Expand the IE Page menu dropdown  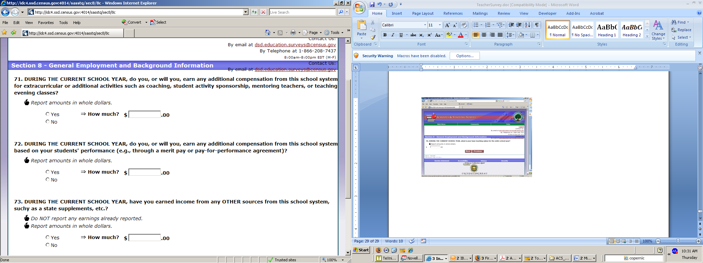point(321,33)
